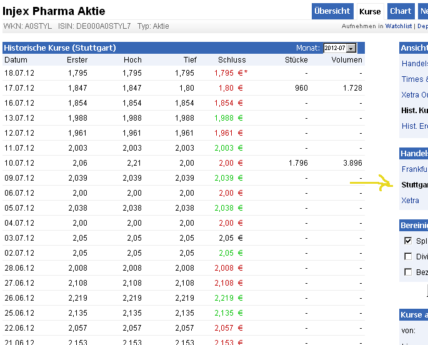Select the 25.06.12 date cell

point(19,312)
